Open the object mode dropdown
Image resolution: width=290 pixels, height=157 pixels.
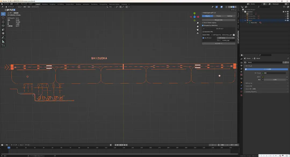(11, 7)
